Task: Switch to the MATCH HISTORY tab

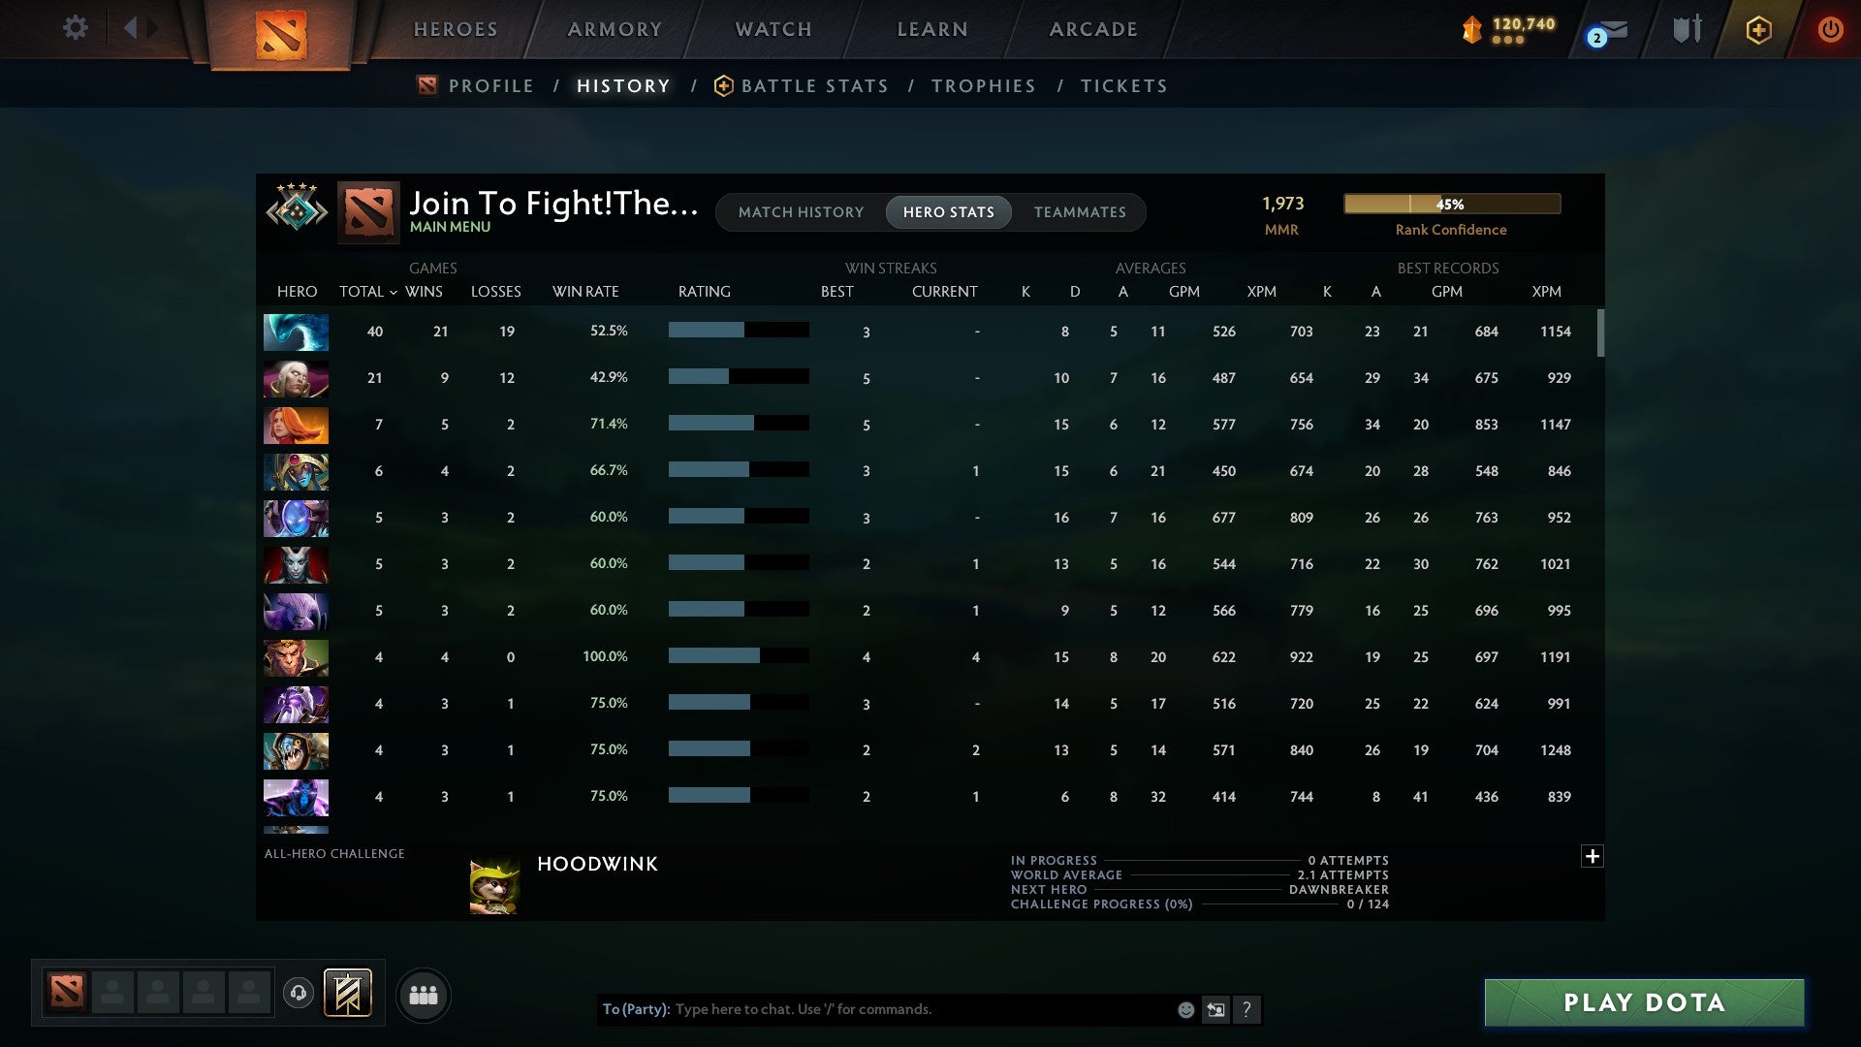Action: tap(801, 212)
